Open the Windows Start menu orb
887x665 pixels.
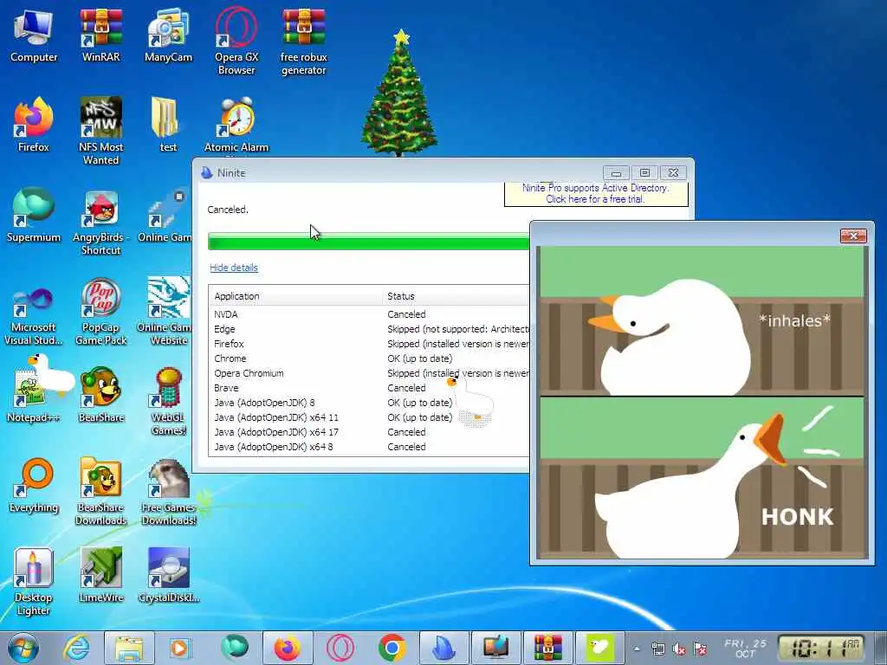tap(23, 648)
